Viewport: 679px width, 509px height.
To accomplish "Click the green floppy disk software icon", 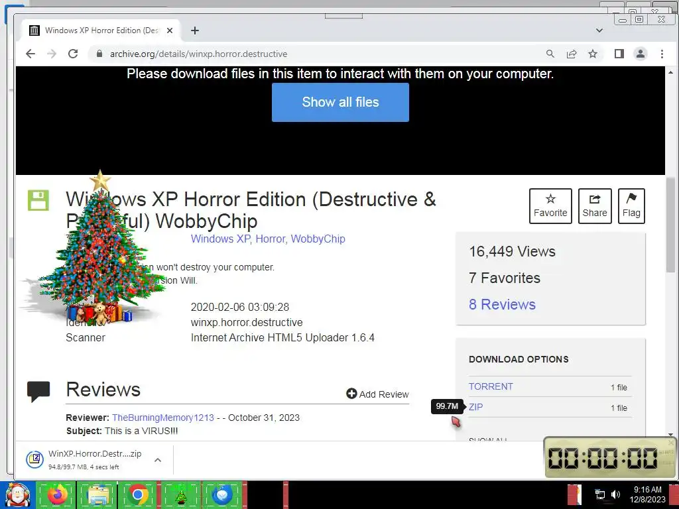I will coord(38,200).
